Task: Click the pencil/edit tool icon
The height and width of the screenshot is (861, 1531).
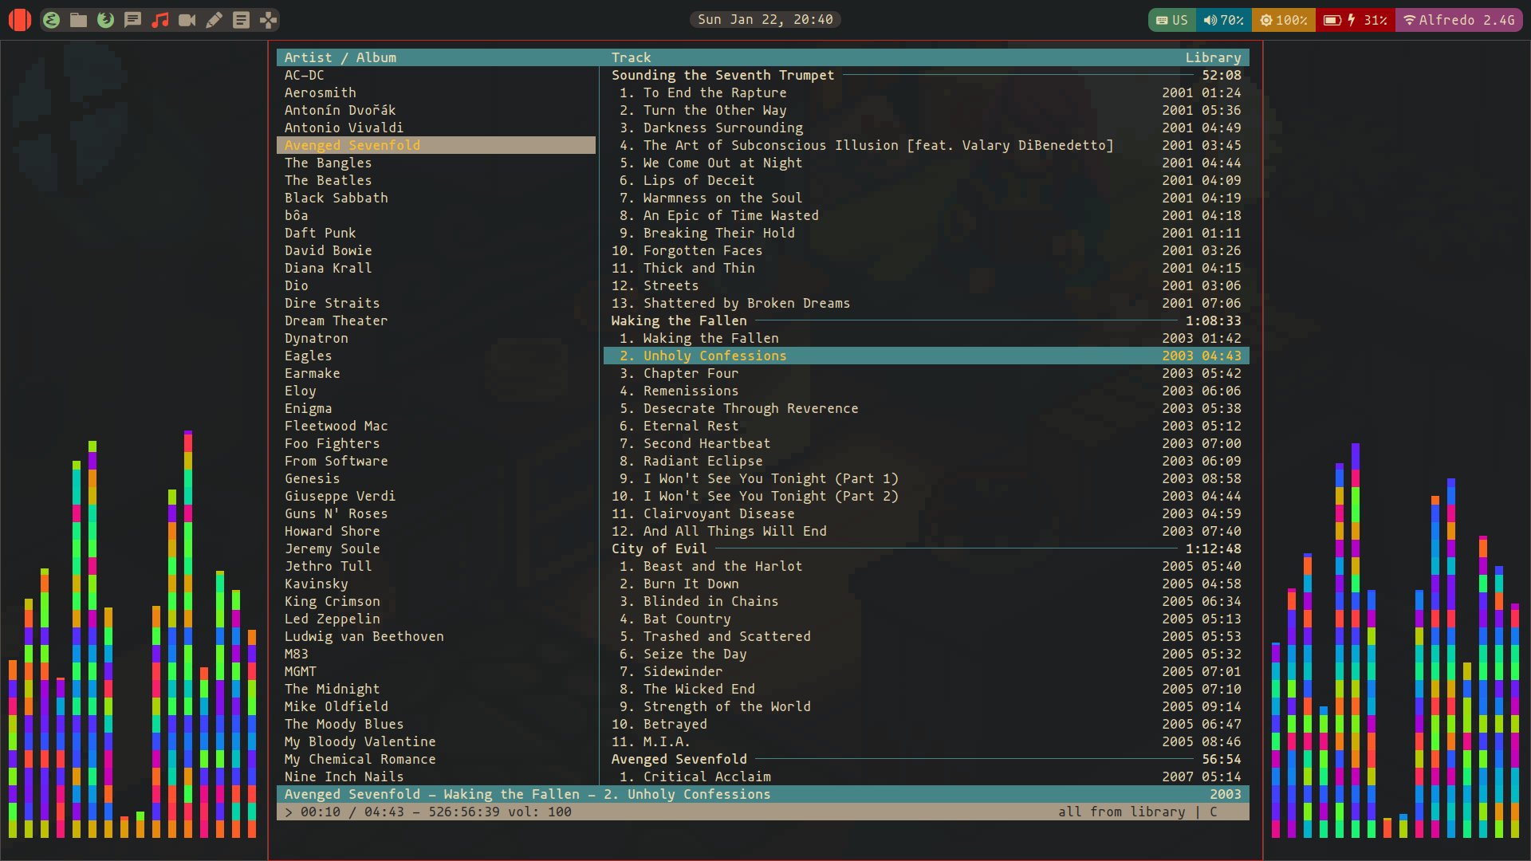Action: click(x=214, y=19)
